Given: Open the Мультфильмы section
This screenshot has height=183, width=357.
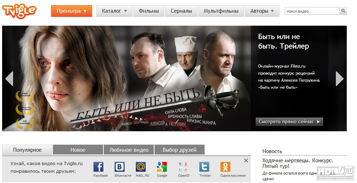Looking at the screenshot, I should [221, 11].
